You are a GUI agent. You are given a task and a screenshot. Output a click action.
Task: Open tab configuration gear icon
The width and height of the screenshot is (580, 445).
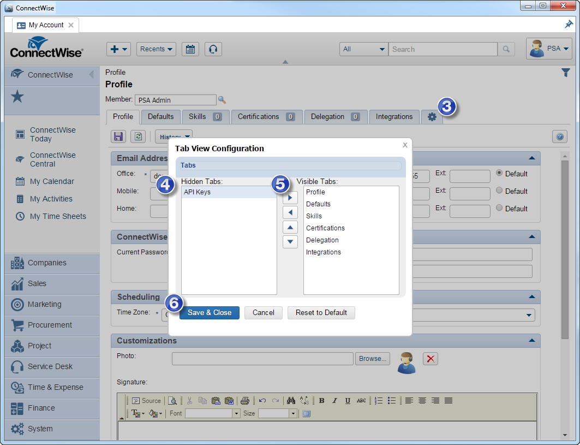point(432,117)
